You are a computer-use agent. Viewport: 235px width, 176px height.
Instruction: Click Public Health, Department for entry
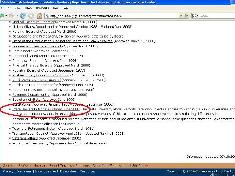(x=53, y=85)
